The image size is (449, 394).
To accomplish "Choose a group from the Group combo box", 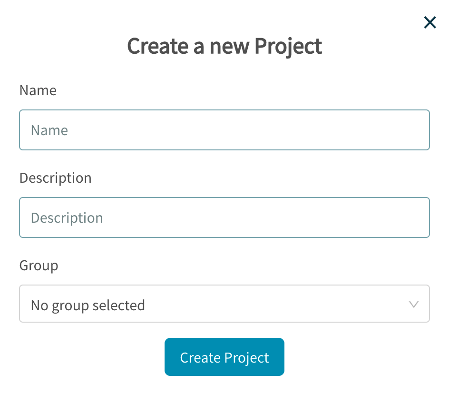I will 224,304.
